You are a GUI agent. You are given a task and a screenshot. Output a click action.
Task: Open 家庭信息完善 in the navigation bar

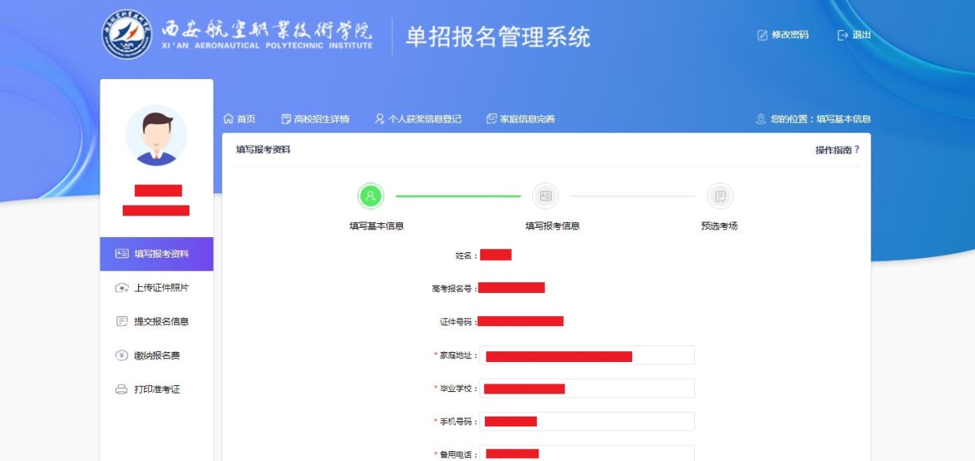[520, 119]
